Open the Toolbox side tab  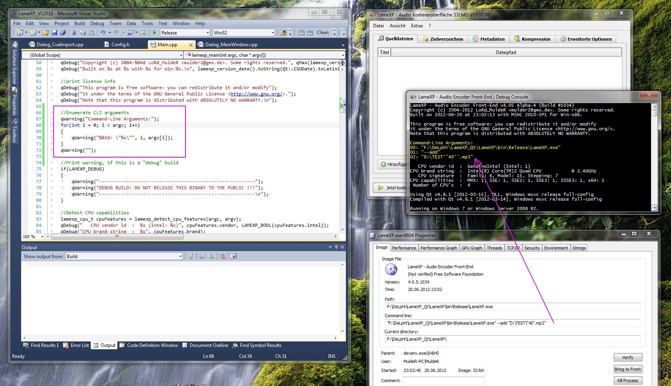(x=14, y=131)
